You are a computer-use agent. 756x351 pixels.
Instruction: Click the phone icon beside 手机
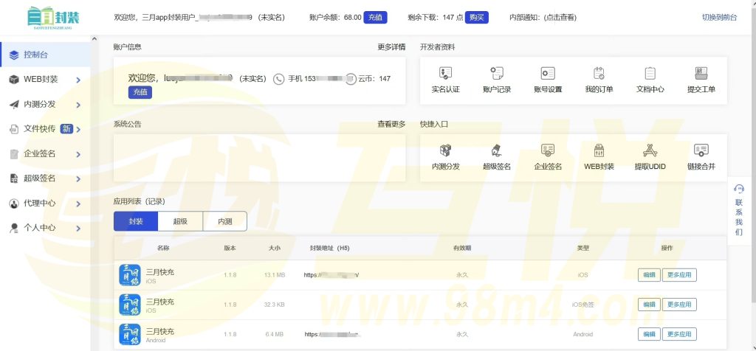[x=278, y=79]
